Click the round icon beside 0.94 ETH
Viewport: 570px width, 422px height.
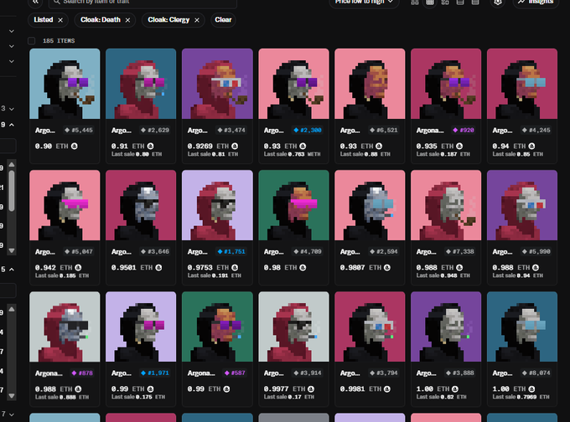[531, 146]
